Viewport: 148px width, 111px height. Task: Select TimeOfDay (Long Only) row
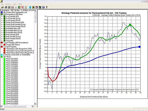[20, 51]
